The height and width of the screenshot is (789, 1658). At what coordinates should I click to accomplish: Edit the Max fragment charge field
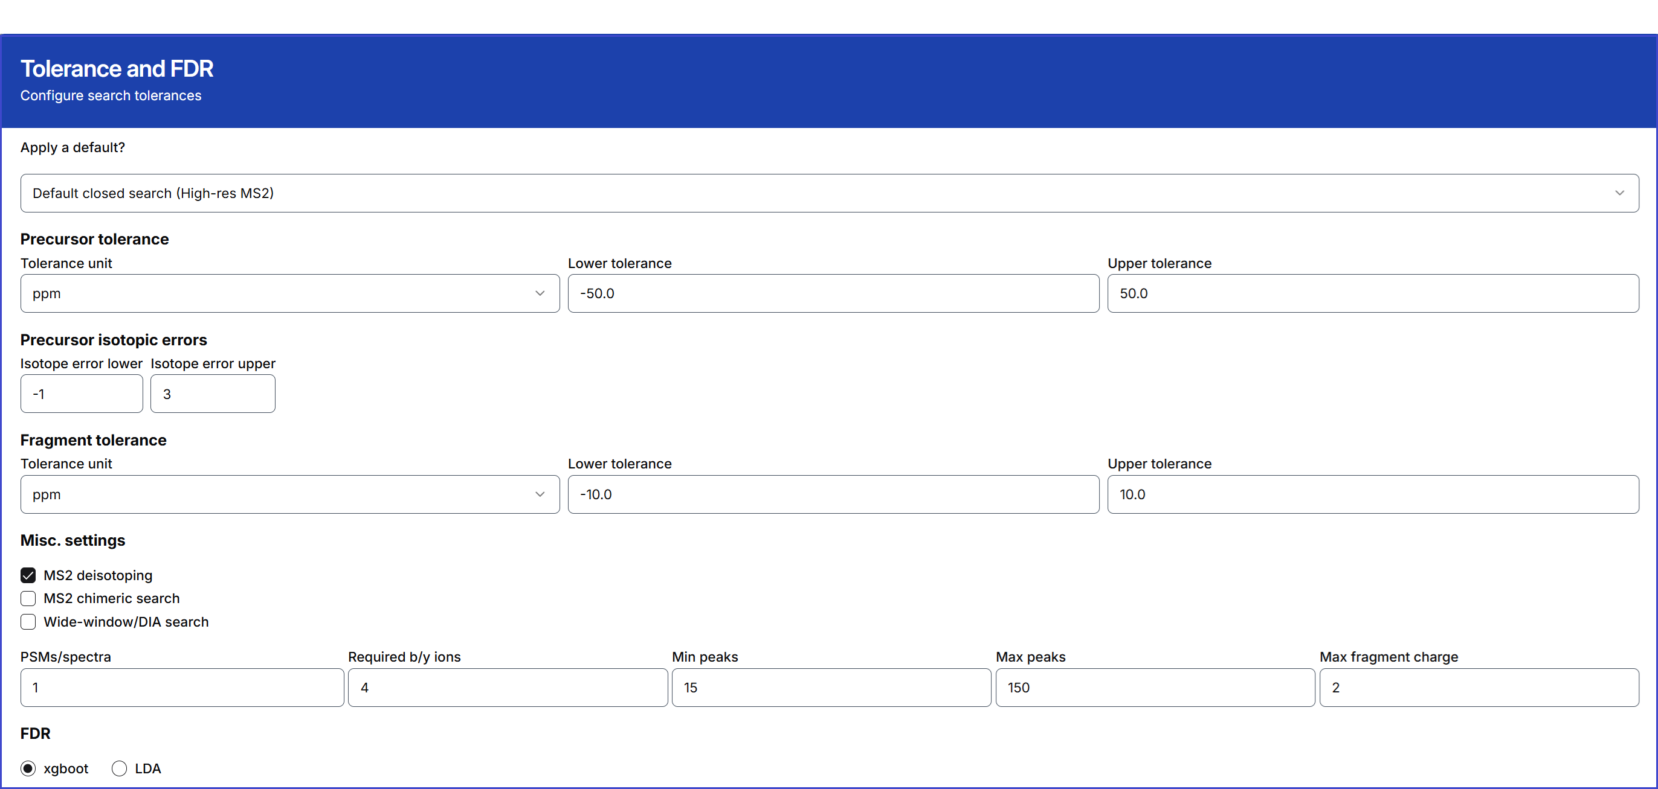pyautogui.click(x=1479, y=687)
